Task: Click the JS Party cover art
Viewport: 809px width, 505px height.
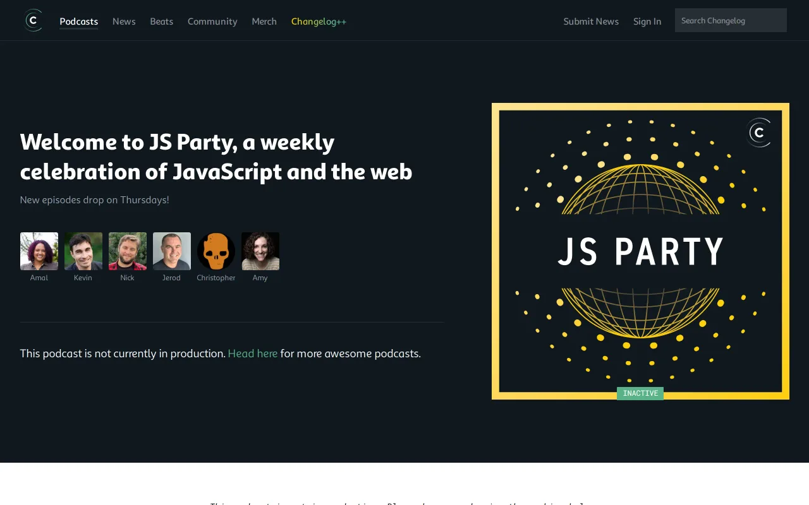Action: point(640,251)
